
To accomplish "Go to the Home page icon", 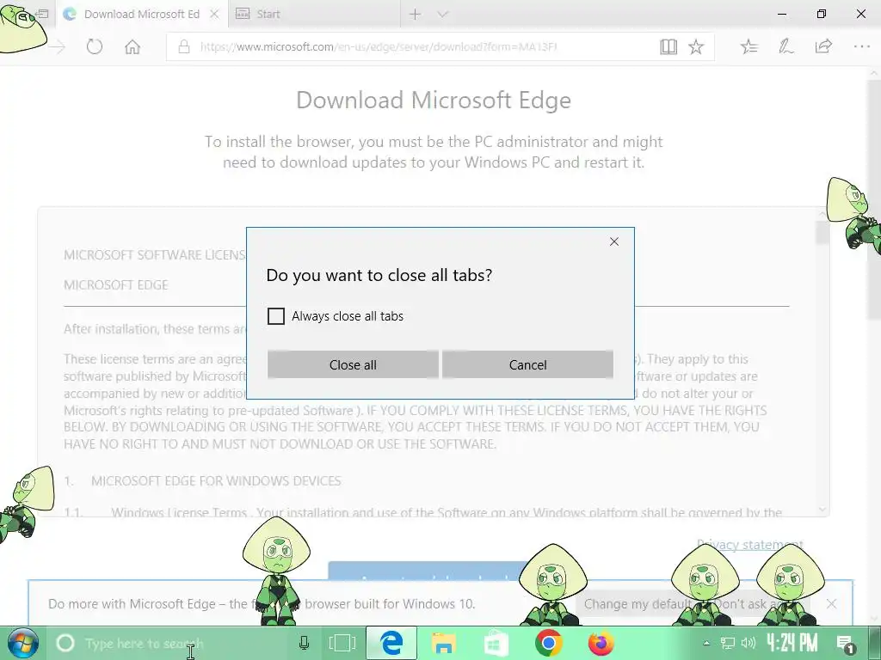I will tap(132, 46).
